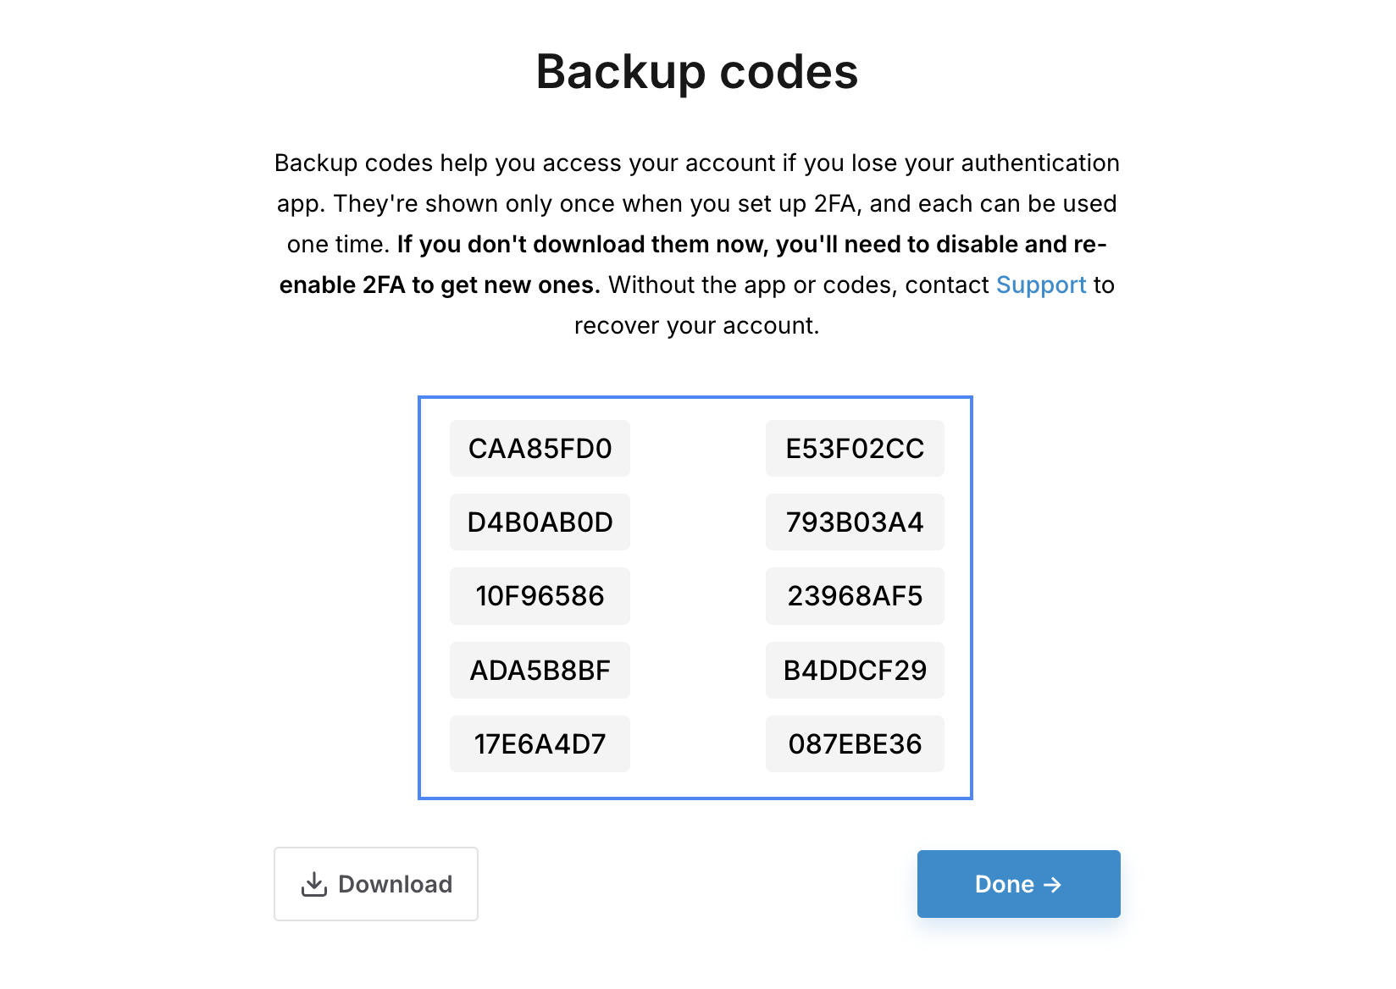
Task: Click the bold "If you don't download" warning
Action: point(751,245)
